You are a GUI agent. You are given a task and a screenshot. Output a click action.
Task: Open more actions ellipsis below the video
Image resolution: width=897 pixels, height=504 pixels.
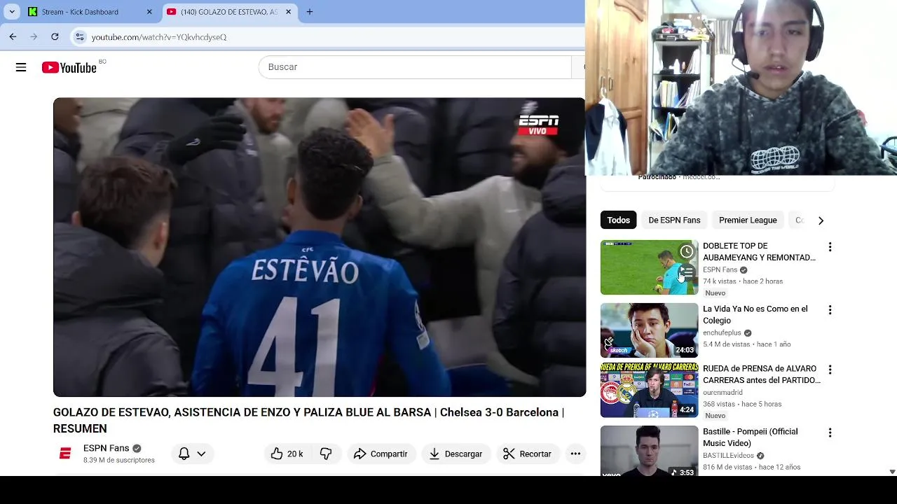575,454
